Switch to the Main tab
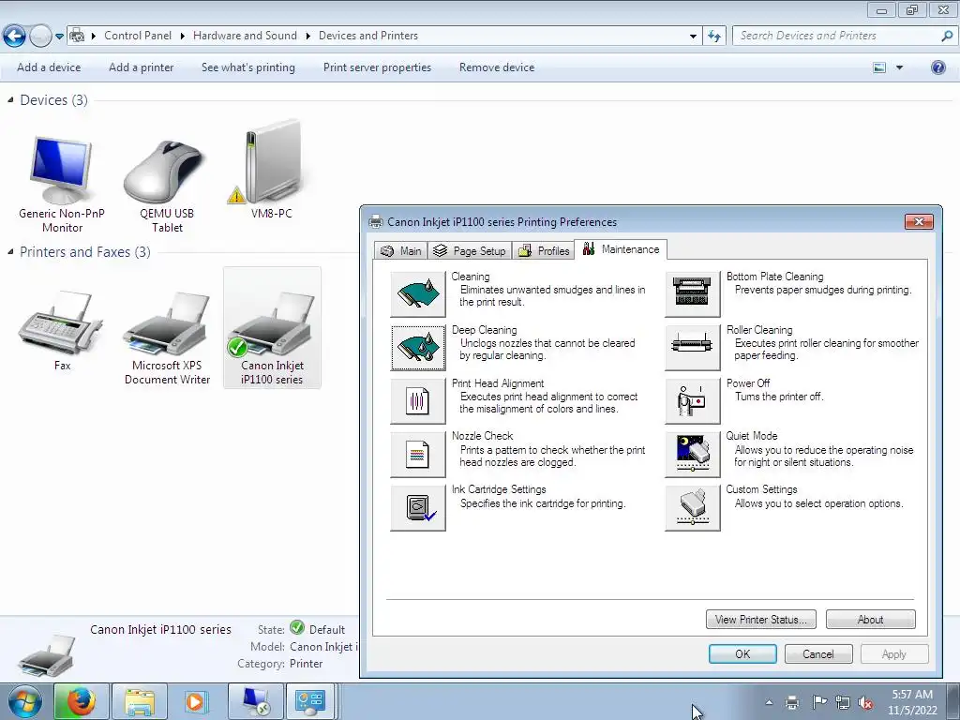960x720 pixels. pos(400,251)
